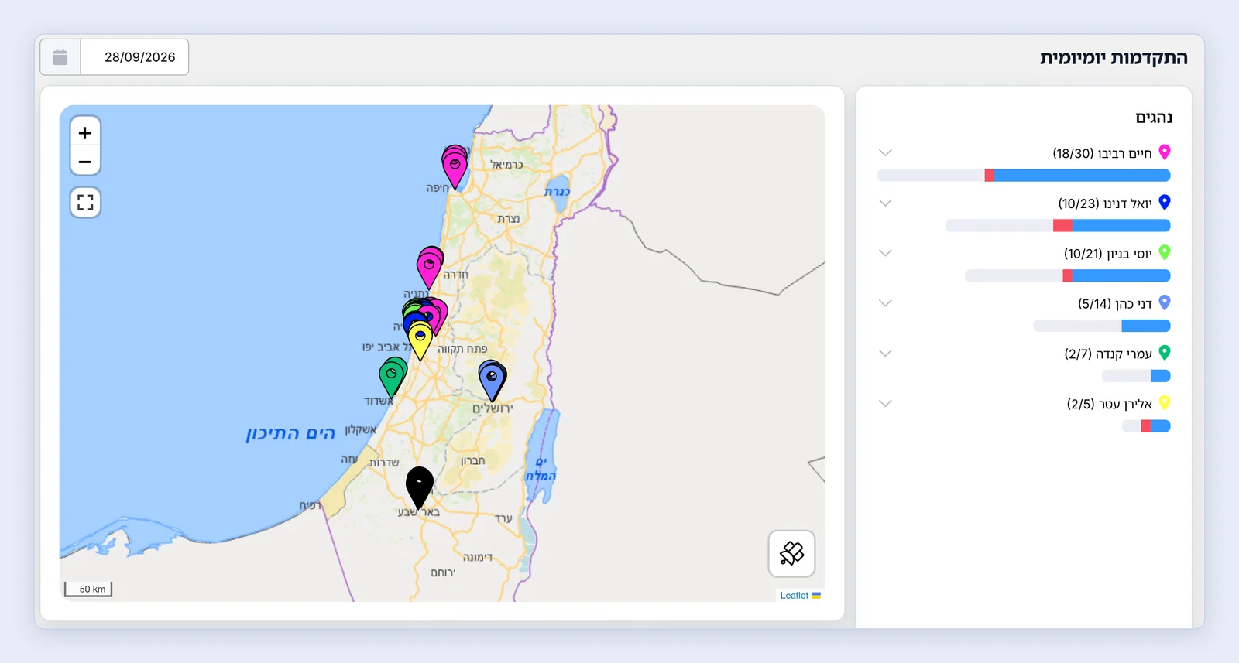The width and height of the screenshot is (1239, 663).
Task: Toggle fullscreen map view
Action: [x=85, y=203]
